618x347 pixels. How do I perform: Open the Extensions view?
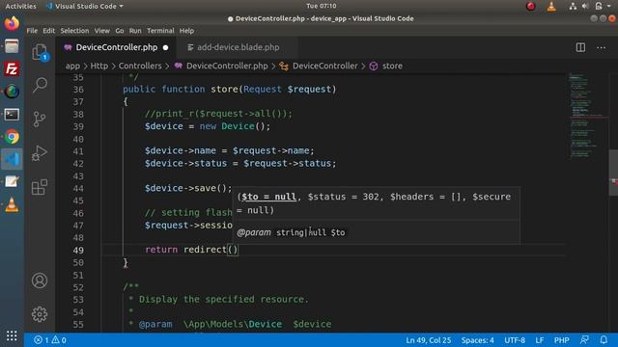[40, 187]
